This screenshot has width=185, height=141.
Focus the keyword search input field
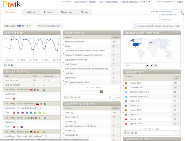coord(90,91)
